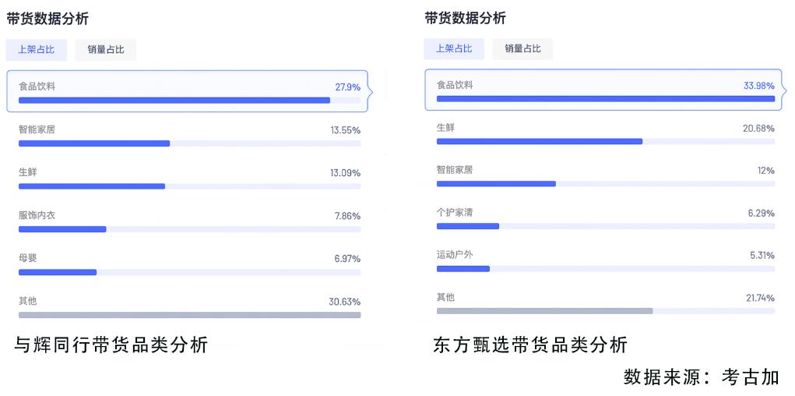Open the 数据来源：考古加 source text
The width and height of the screenshot is (795, 396).
[x=701, y=377]
